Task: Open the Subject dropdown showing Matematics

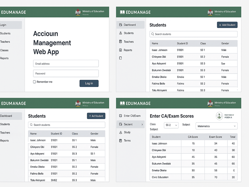Action: (216, 126)
